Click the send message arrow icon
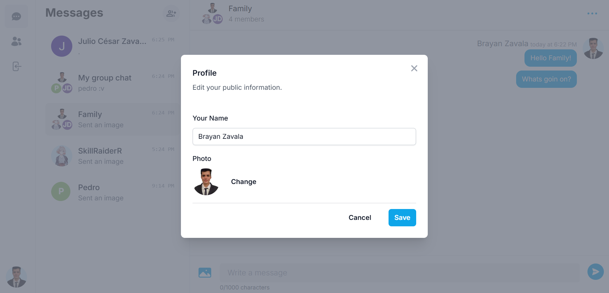Image resolution: width=609 pixels, height=293 pixels. [596, 272]
